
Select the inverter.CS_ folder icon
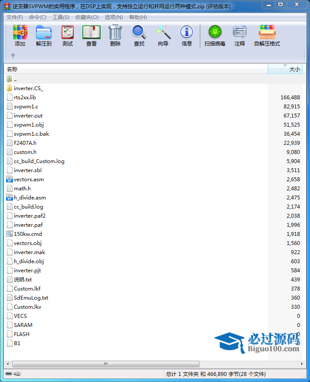(9, 88)
